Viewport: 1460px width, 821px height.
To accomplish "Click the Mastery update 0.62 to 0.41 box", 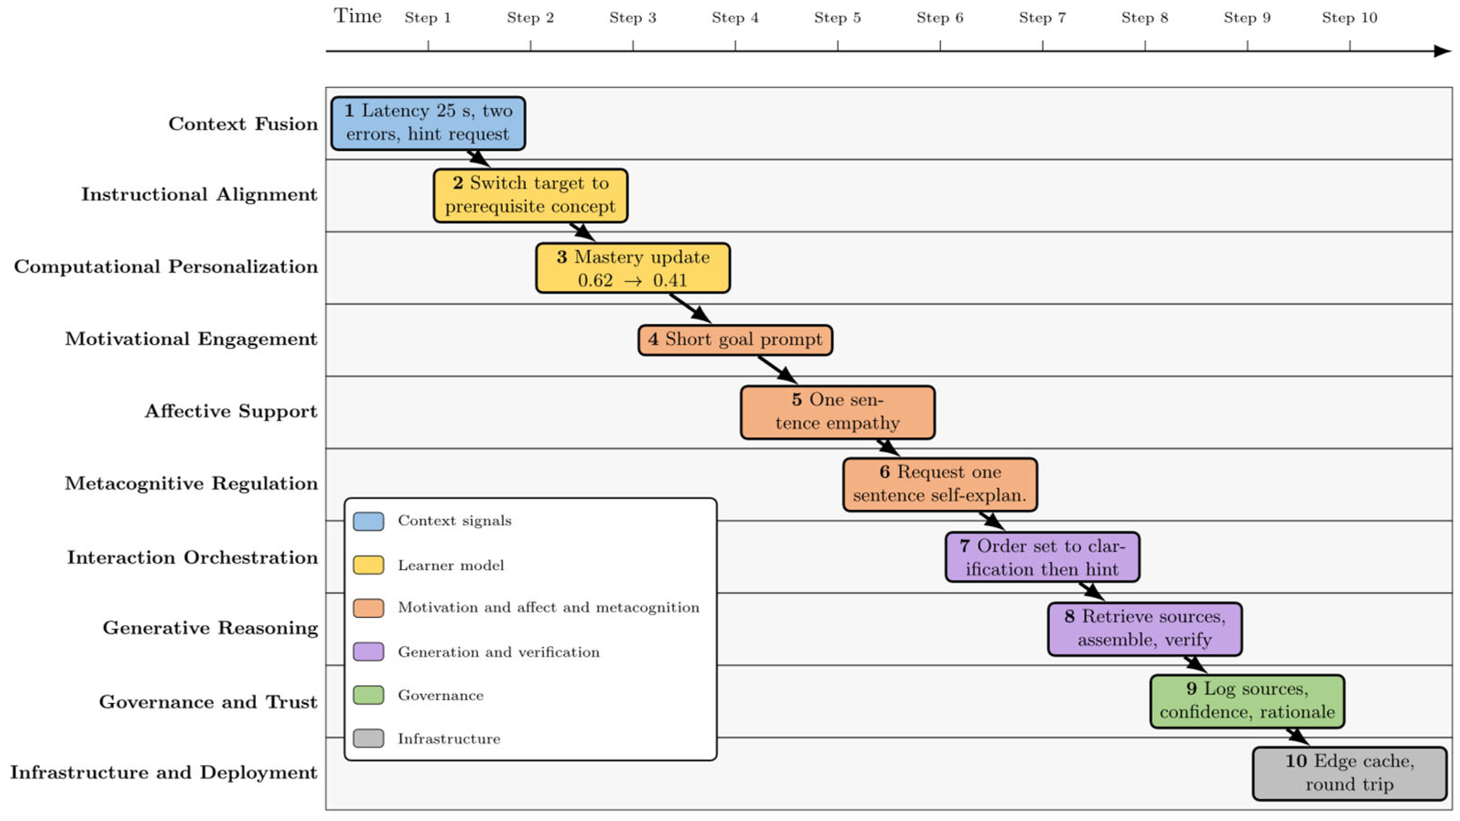I will (x=633, y=268).
